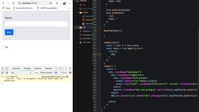199x112 pixels.
Task: Click the blue Add button
Action: 9,32
